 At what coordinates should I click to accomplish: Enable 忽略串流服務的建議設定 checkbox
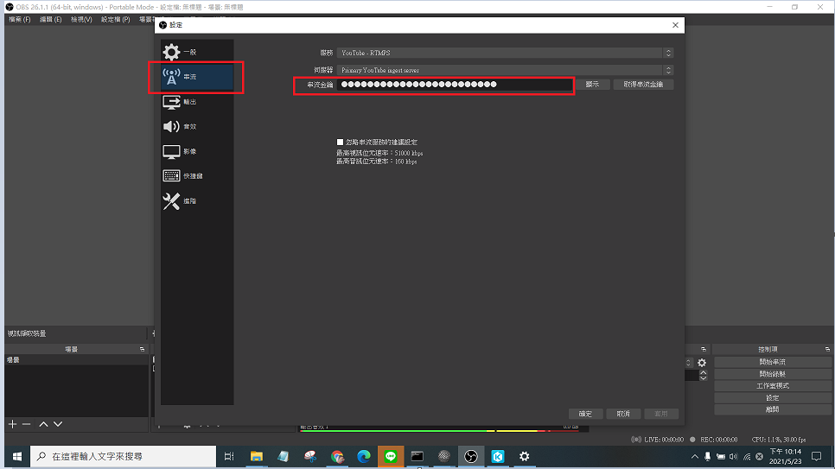340,142
